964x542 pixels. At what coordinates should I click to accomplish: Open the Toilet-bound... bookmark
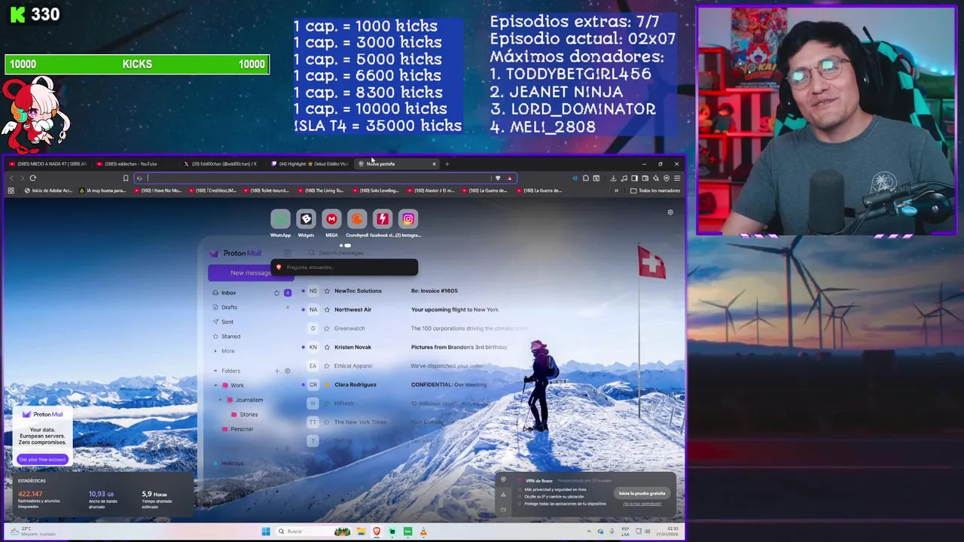click(x=266, y=190)
